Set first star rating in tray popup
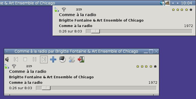Screen dimensions: 196x99 [x=173, y=10]
